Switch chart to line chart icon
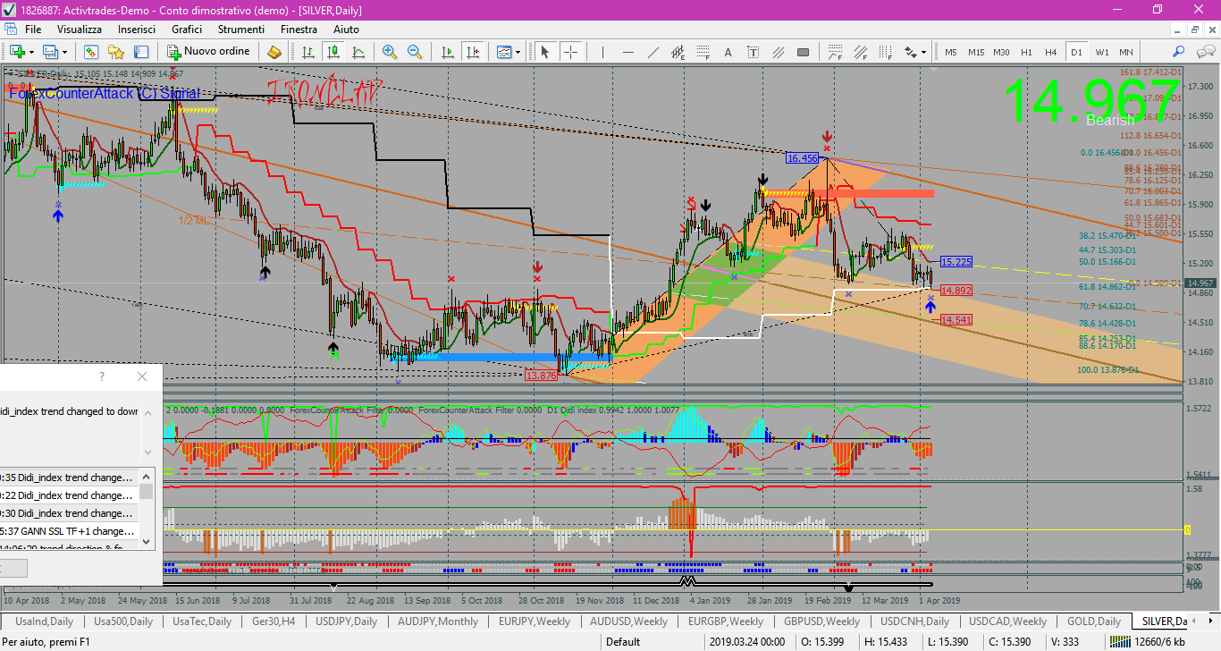The width and height of the screenshot is (1221, 651). coord(357,52)
